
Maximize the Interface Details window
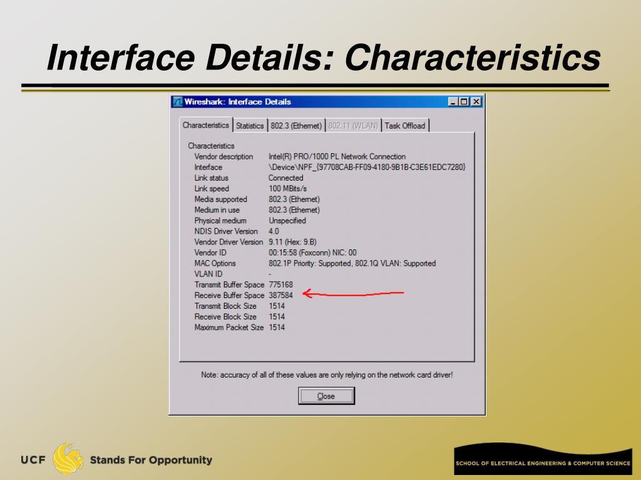click(464, 102)
